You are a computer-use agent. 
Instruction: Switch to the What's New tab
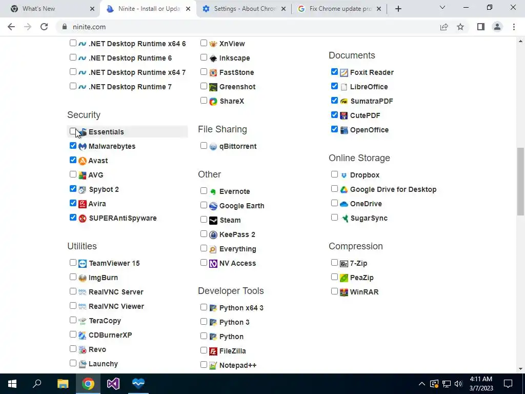[x=50, y=9]
